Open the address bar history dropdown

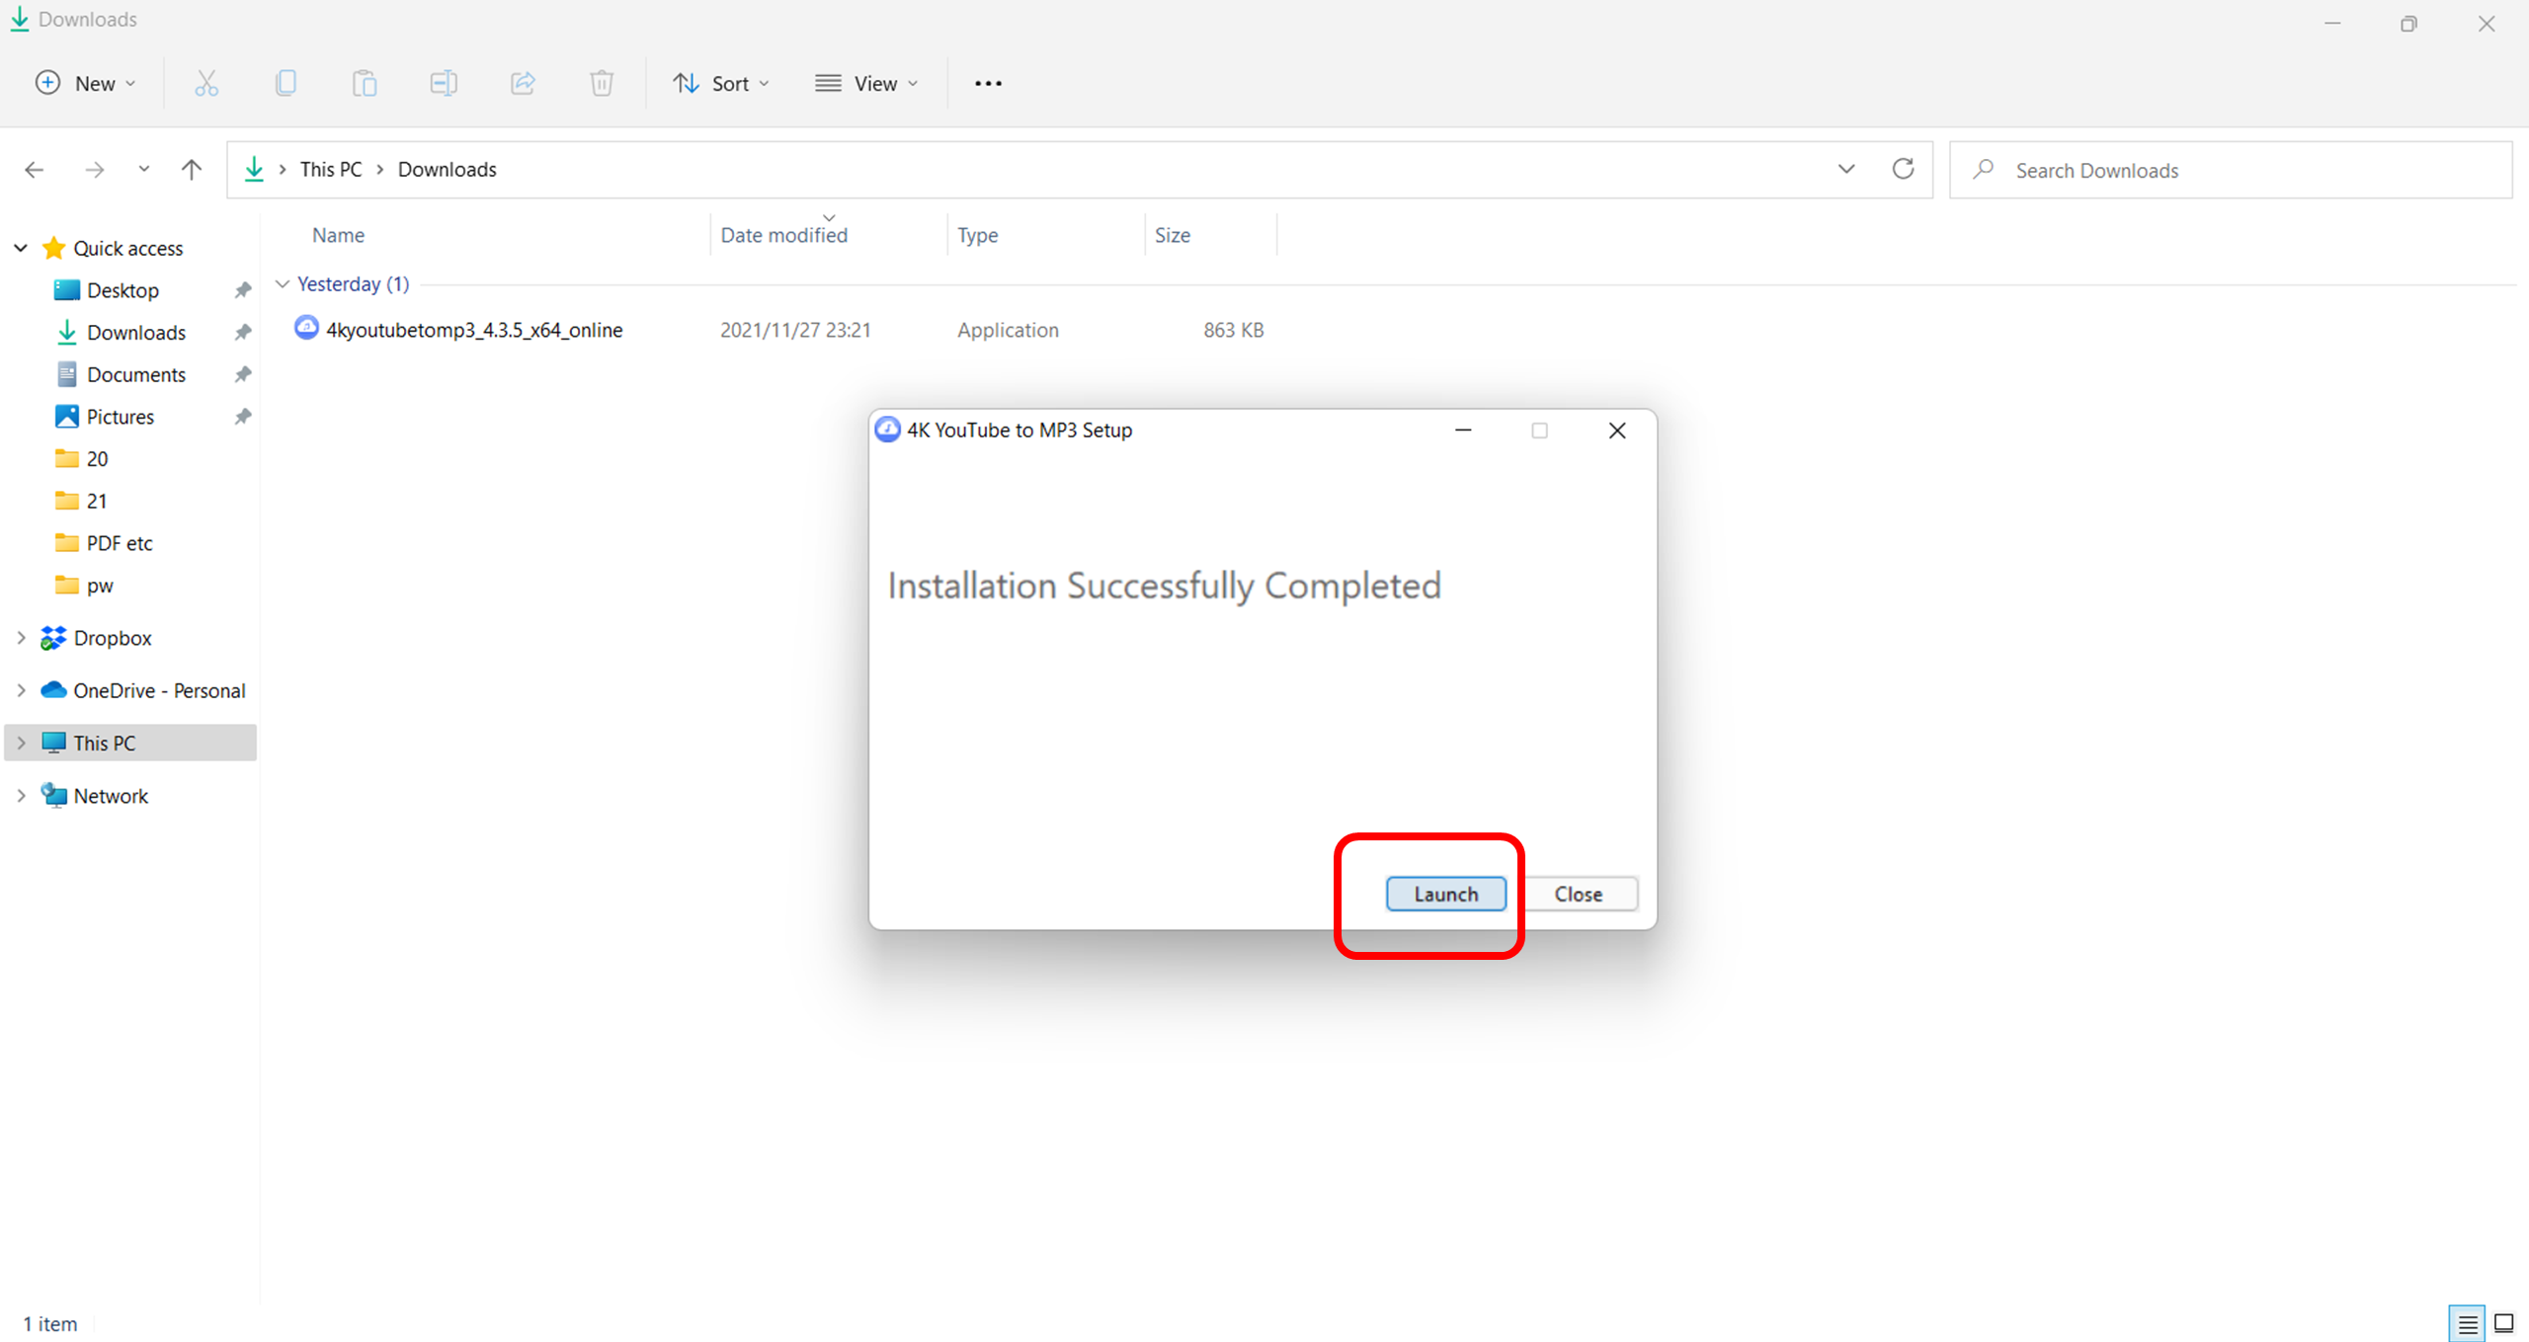pos(1846,169)
